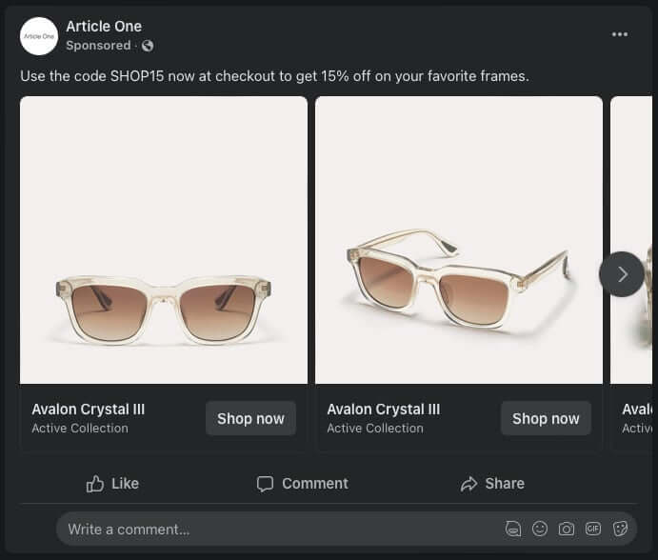The width and height of the screenshot is (658, 560).
Task: Click the first Avalon Crystal III title
Action: tap(89, 410)
